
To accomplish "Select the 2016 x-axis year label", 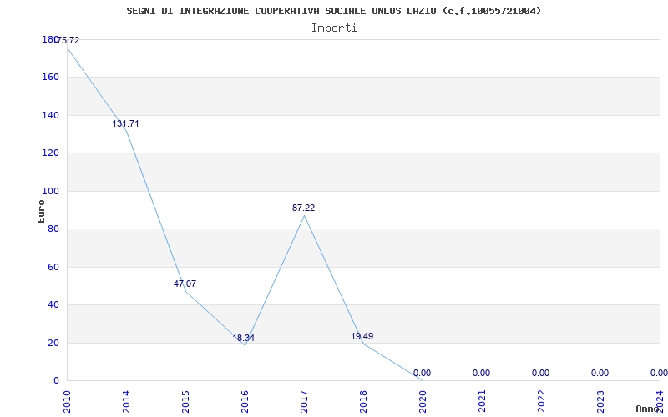I will (x=245, y=402).
